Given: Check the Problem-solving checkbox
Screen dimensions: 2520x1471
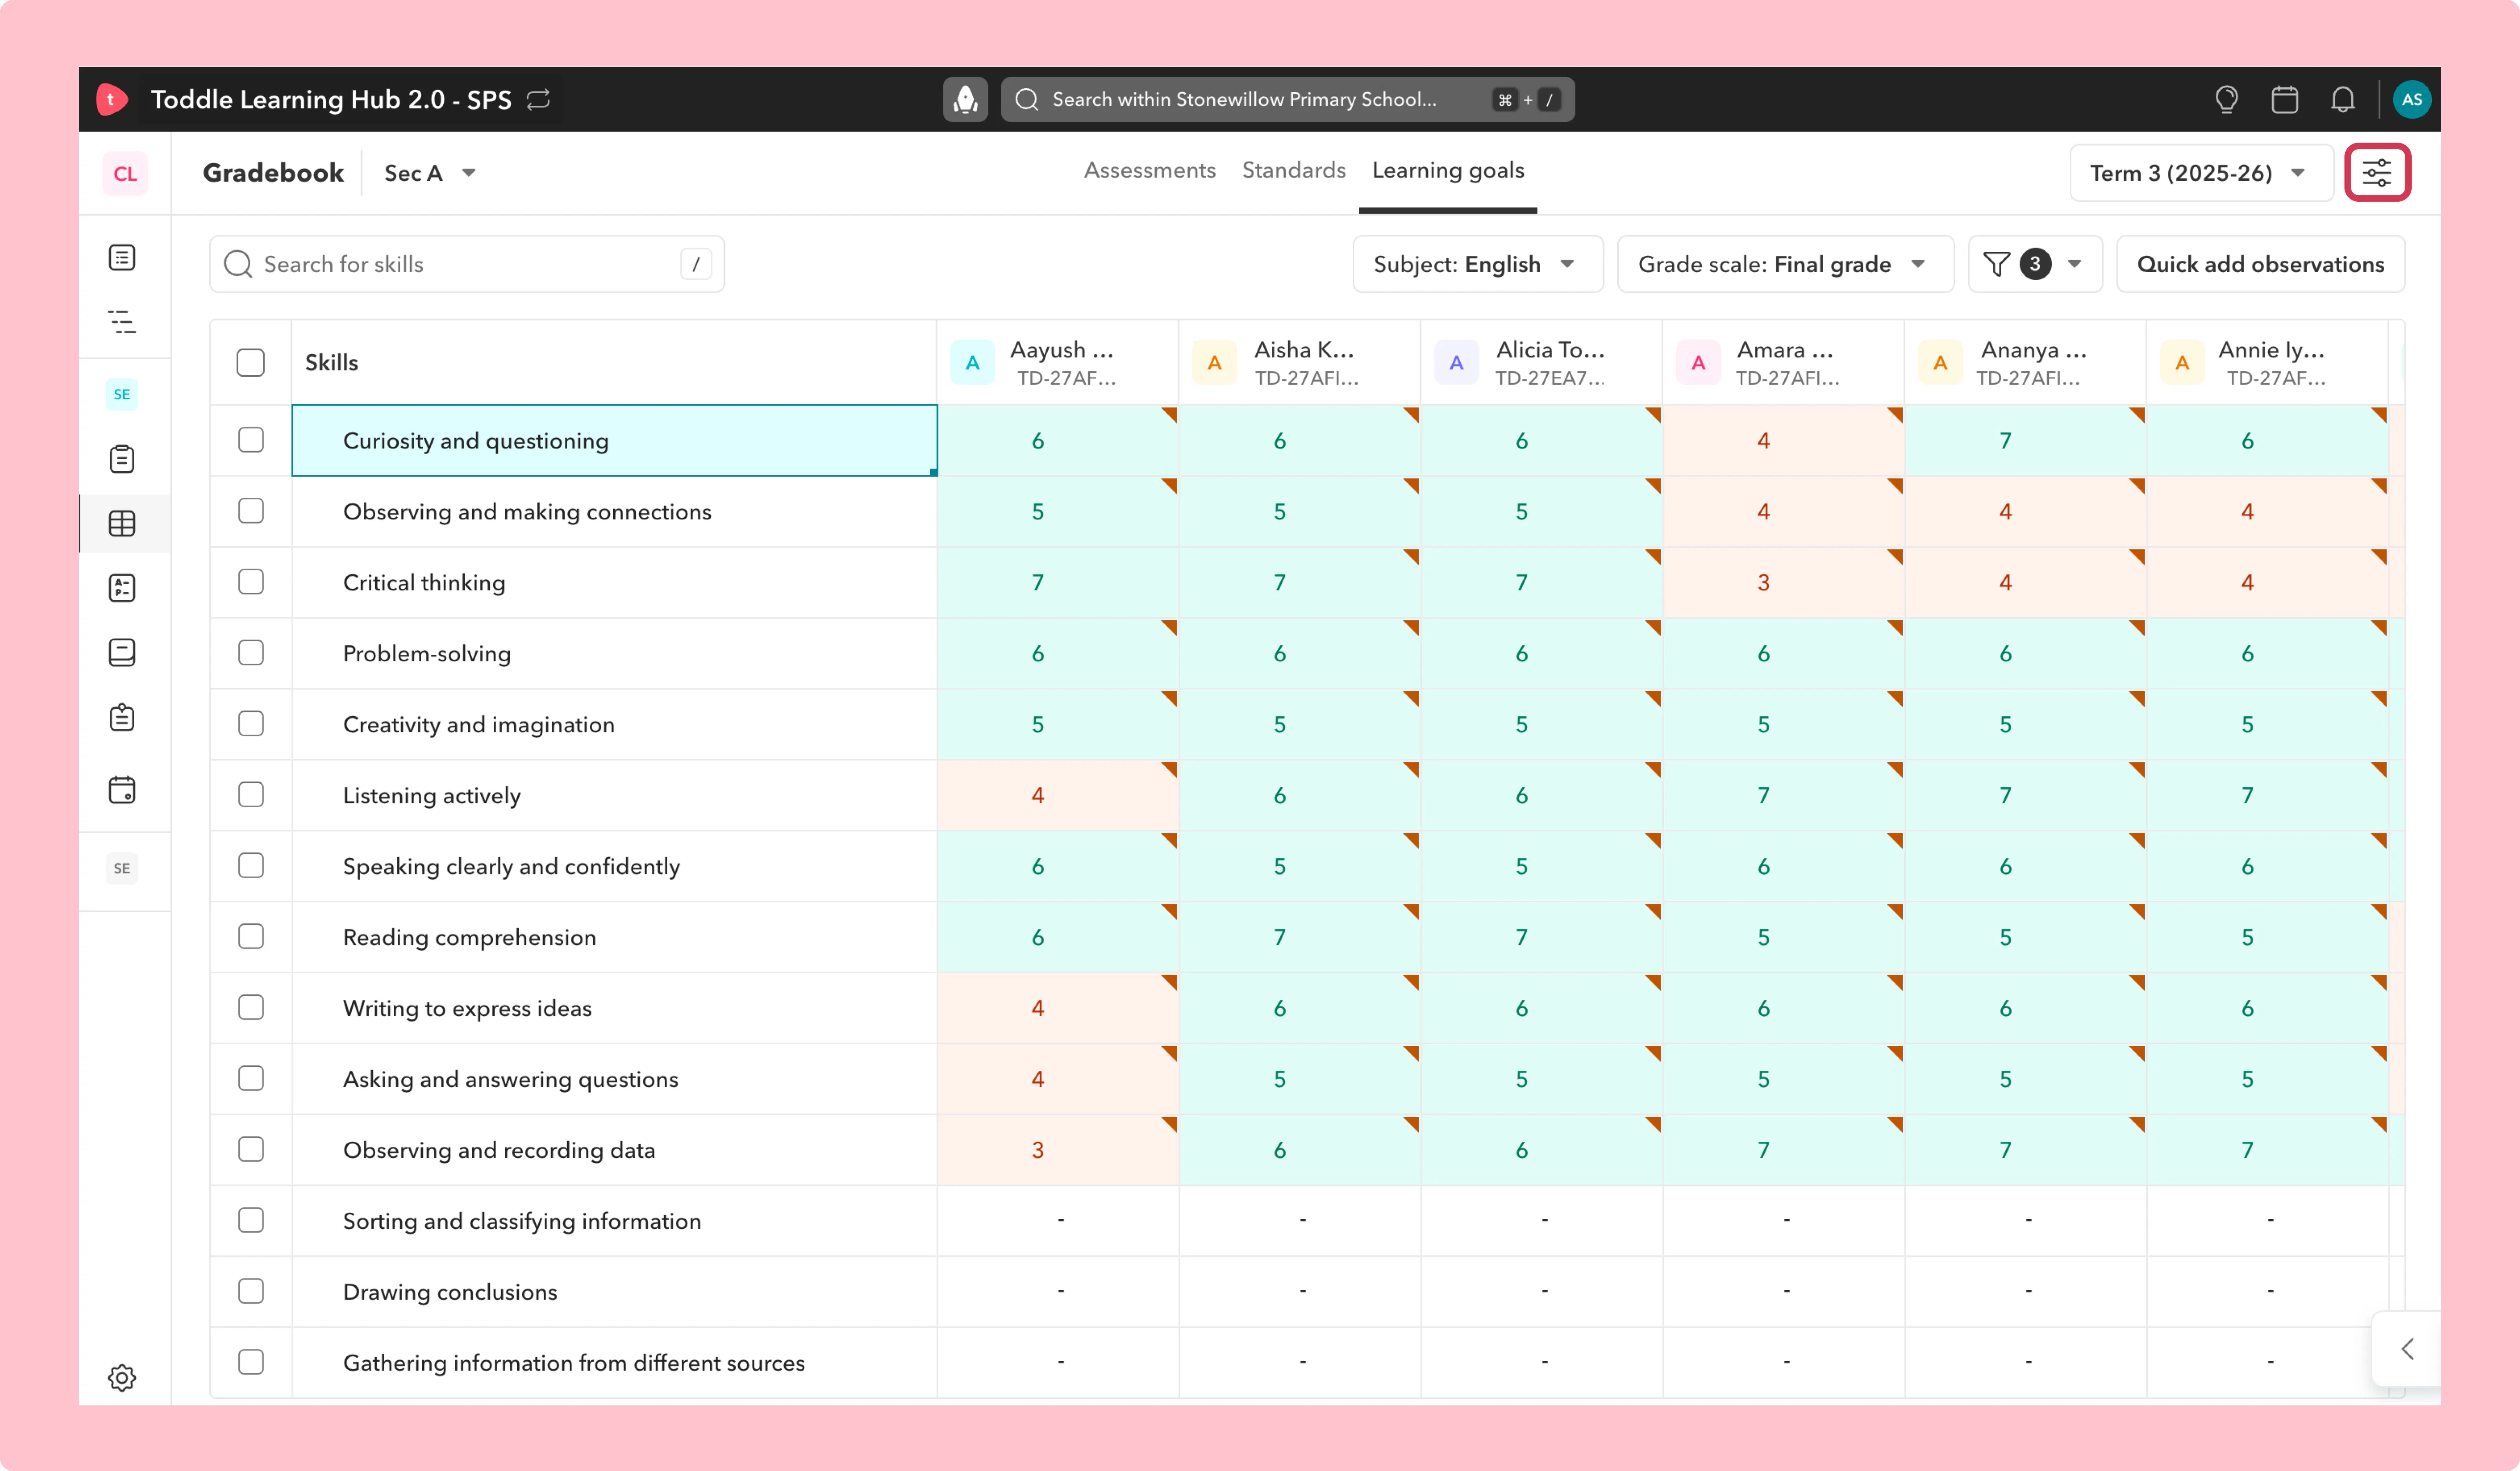Looking at the screenshot, I should pos(251,653).
